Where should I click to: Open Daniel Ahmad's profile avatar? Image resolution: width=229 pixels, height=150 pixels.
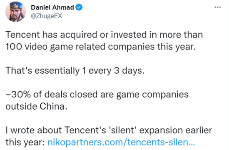15,12
